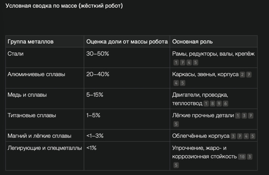Click citation 3 in Легирующие и спецметаллы row

coord(250,156)
